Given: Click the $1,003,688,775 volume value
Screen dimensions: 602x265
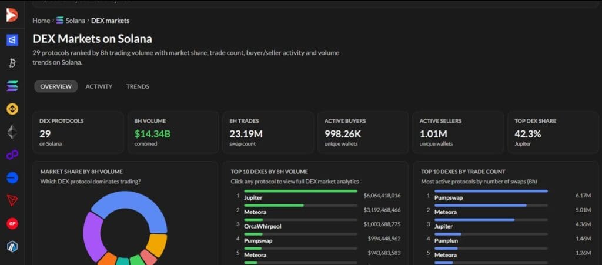Looking at the screenshot, I should 382,224.
